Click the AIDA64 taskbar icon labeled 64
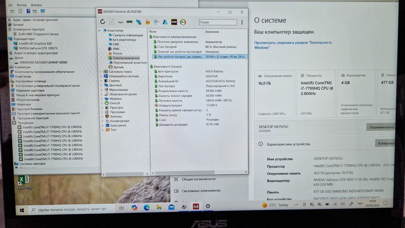Screen dimensions: 405x228 coord(196,206)
